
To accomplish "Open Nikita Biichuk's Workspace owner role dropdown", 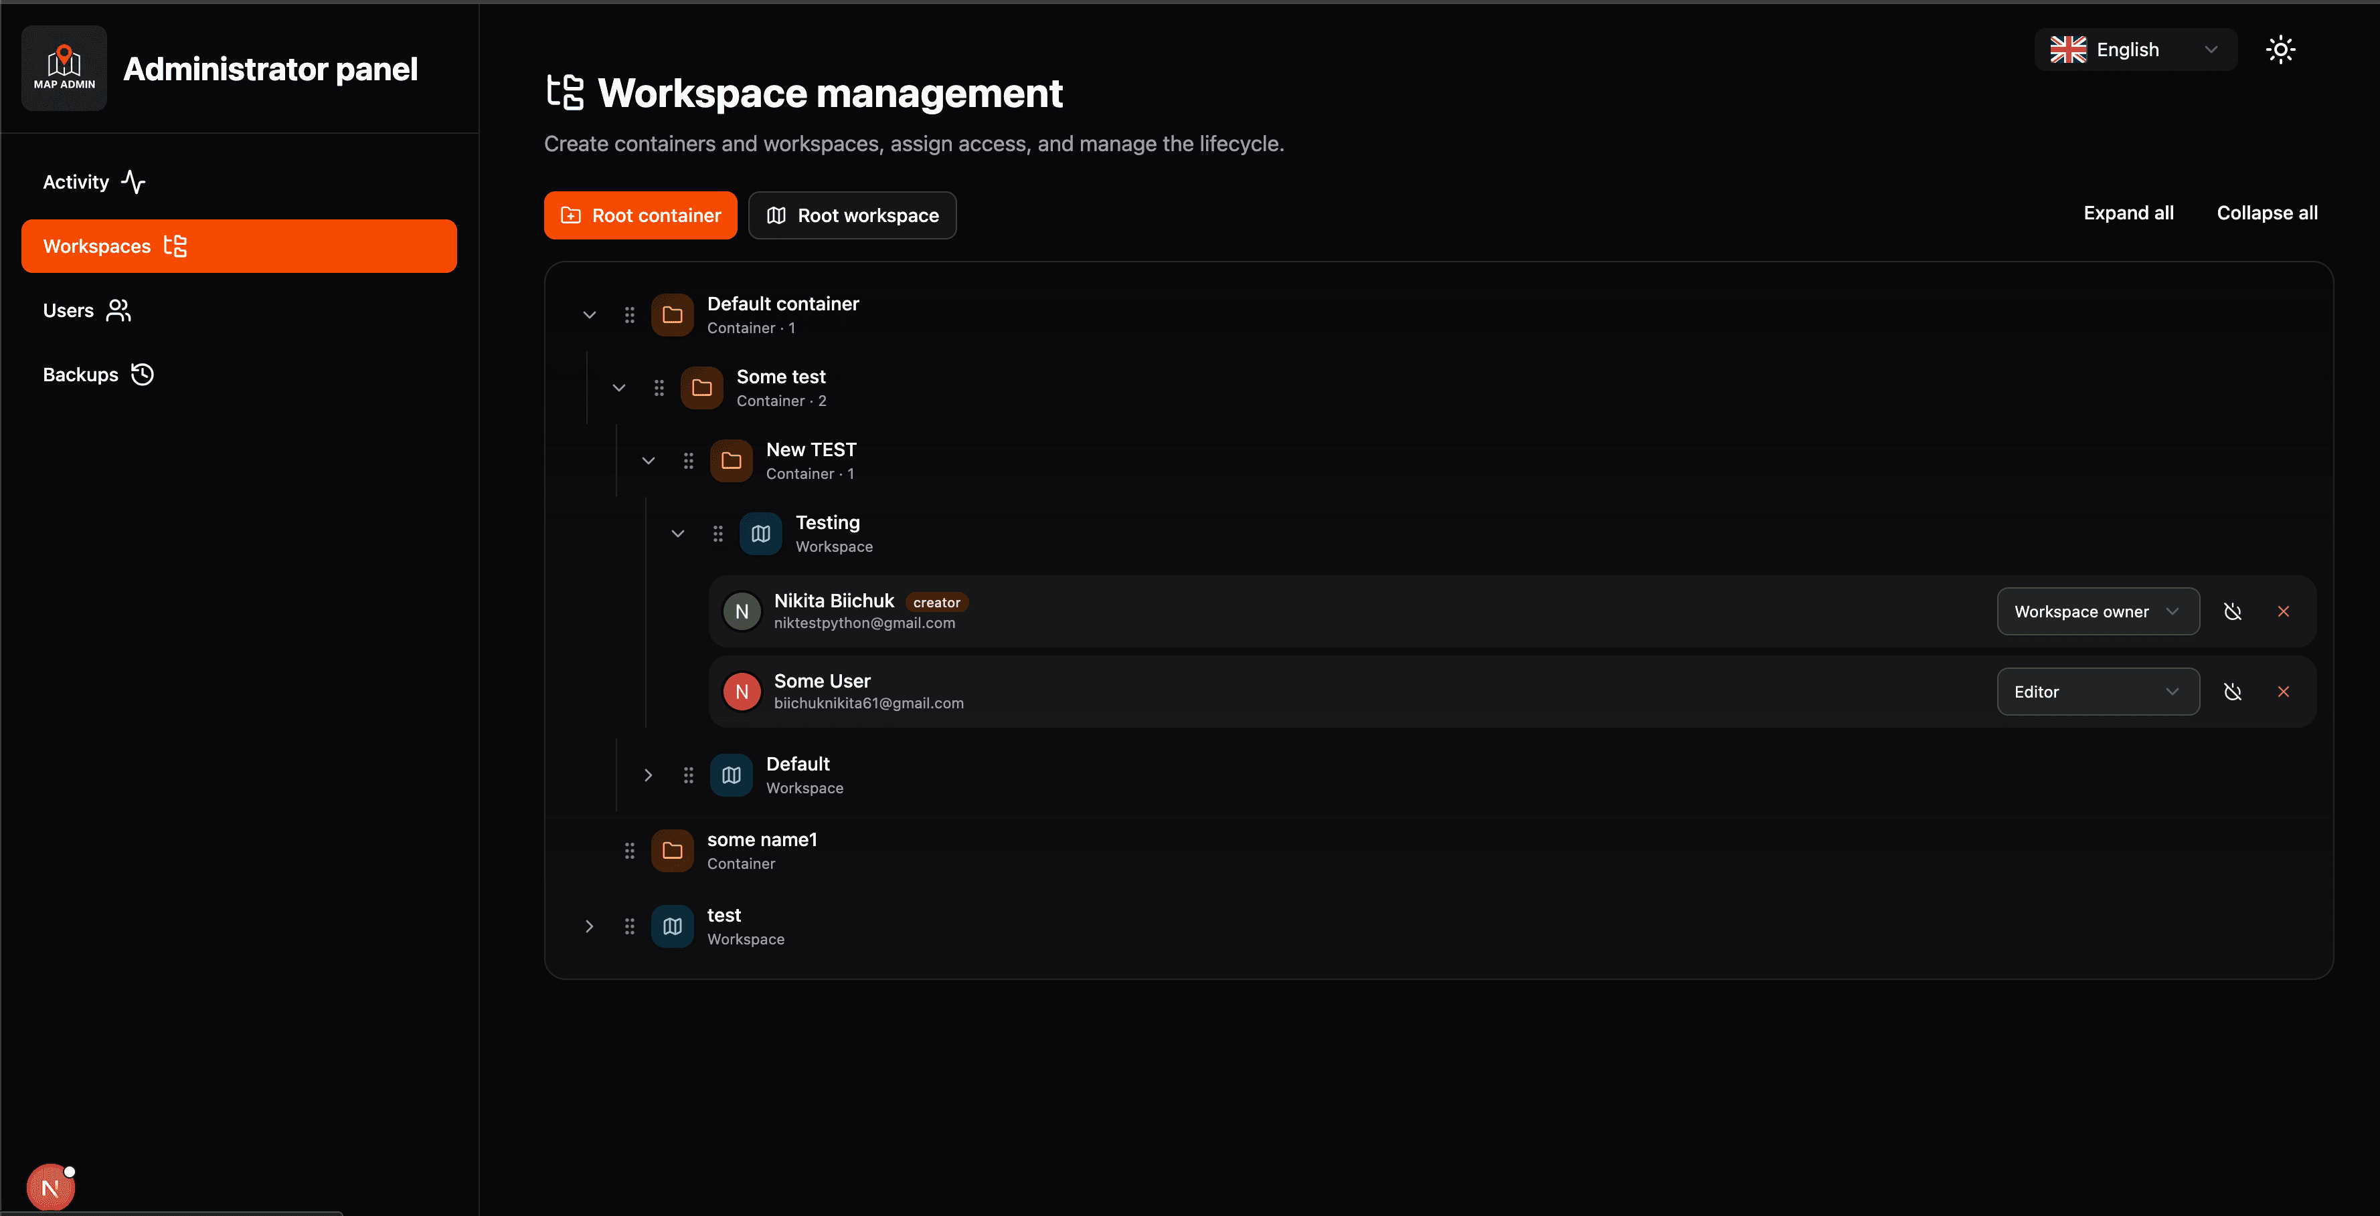I will [x=2098, y=612].
